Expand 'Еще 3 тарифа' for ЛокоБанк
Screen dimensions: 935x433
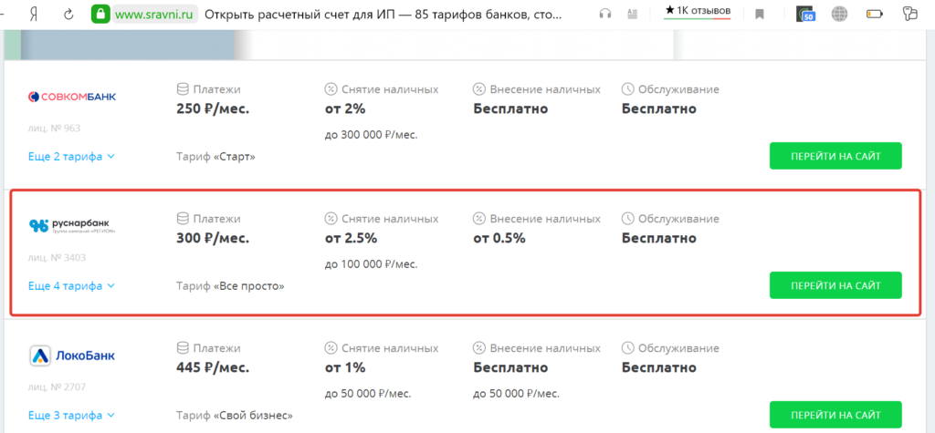coord(71,415)
